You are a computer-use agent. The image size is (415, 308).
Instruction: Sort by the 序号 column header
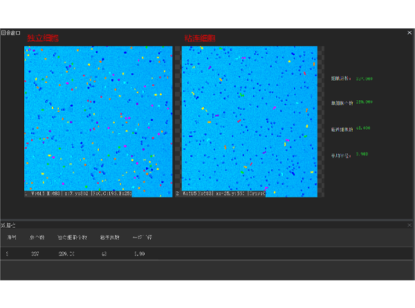pyautogui.click(x=12, y=238)
